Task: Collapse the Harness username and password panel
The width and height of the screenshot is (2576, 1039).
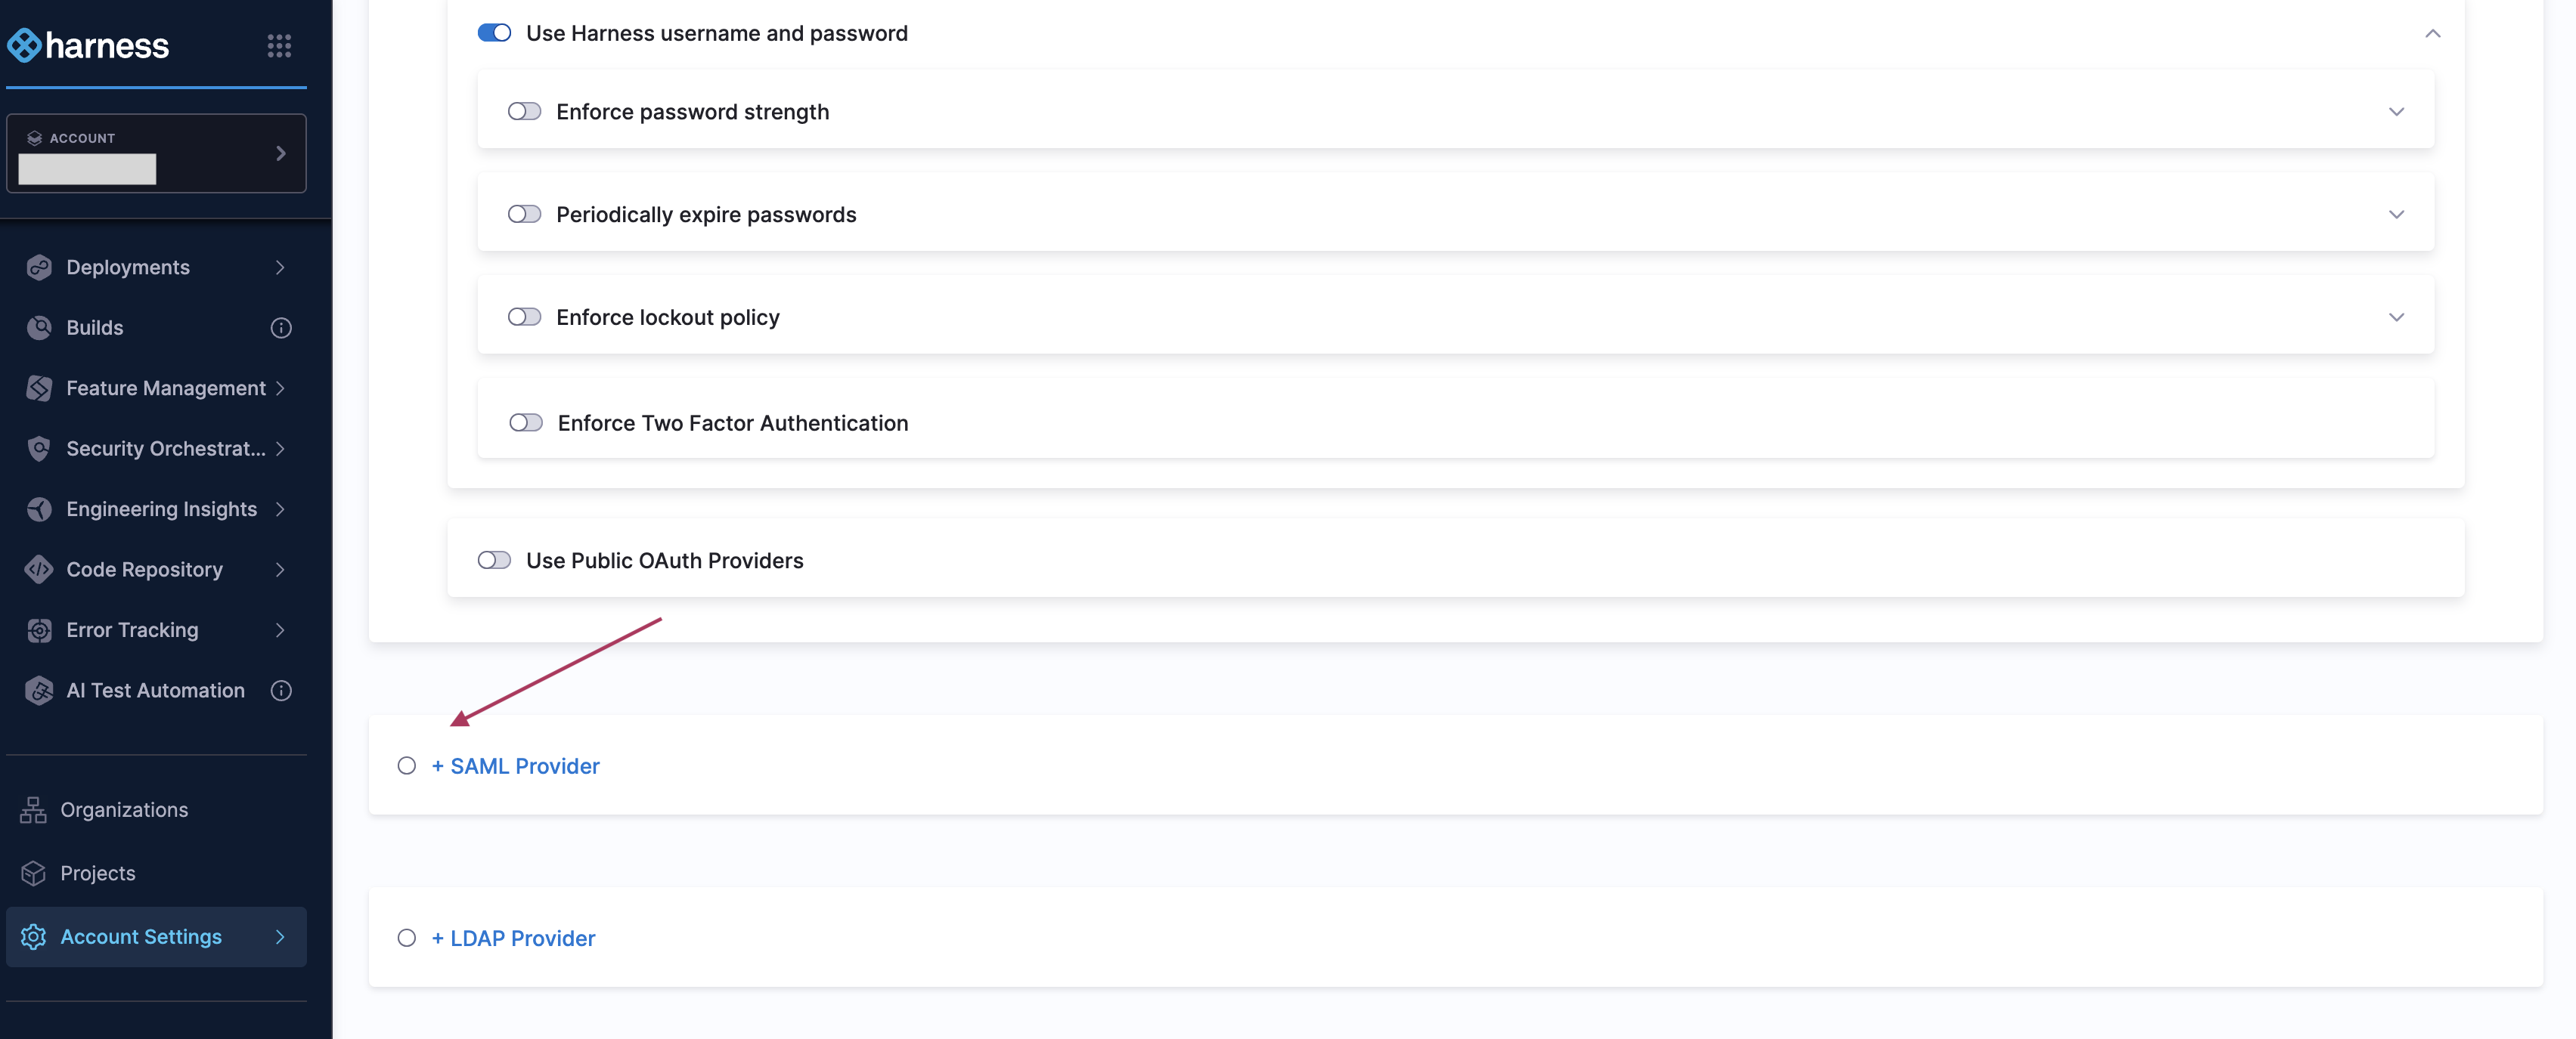Action: [2432, 34]
